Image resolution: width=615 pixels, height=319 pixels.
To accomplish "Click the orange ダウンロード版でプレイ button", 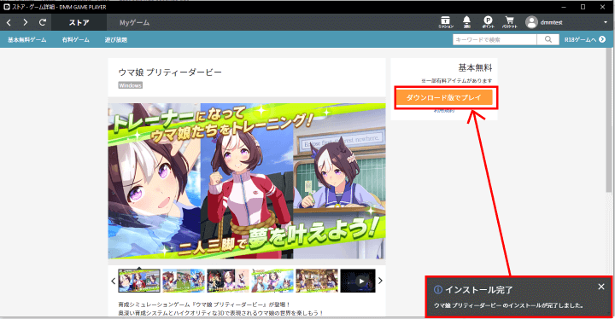I will [444, 97].
